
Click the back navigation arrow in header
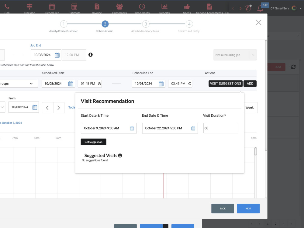click(x=233, y=8)
